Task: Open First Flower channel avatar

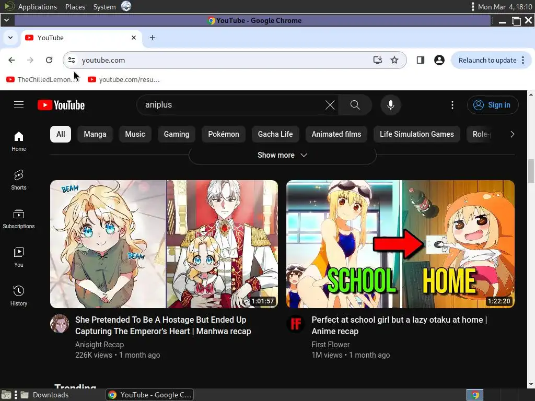Action: click(x=296, y=324)
